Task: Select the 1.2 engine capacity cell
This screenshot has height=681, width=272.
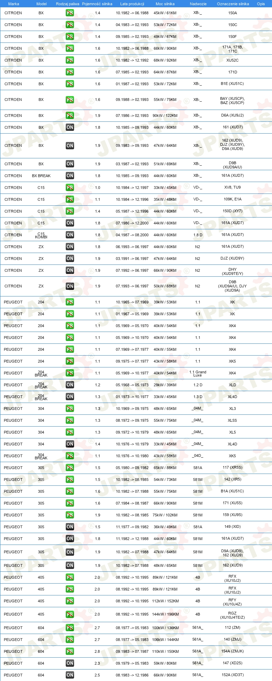Action: [x=97, y=385]
